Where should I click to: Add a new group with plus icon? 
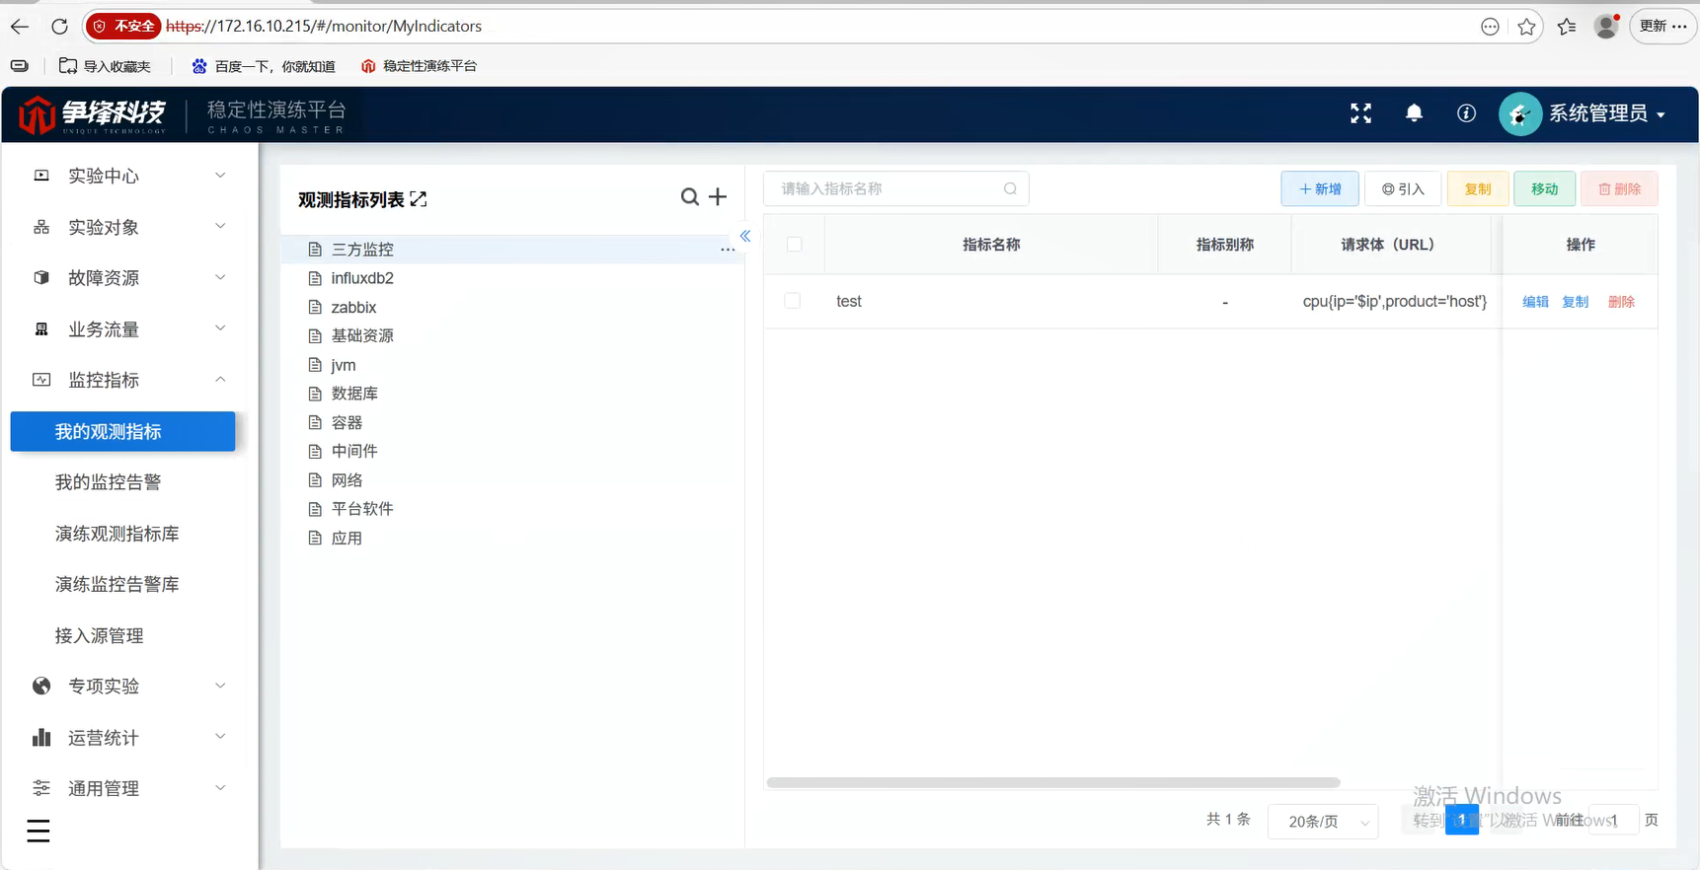718,197
